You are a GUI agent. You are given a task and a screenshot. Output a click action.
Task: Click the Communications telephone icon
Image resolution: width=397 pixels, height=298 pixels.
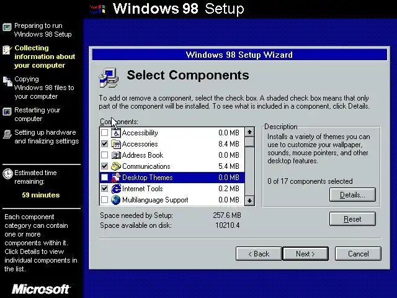[116, 166]
